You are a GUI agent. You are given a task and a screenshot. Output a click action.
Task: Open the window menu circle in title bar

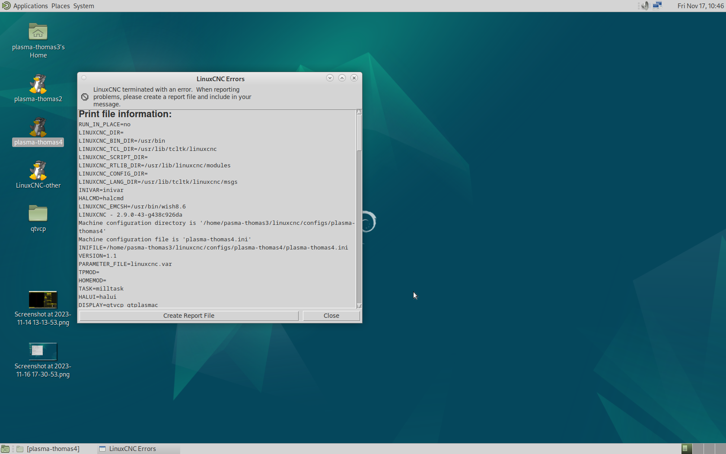click(x=84, y=78)
